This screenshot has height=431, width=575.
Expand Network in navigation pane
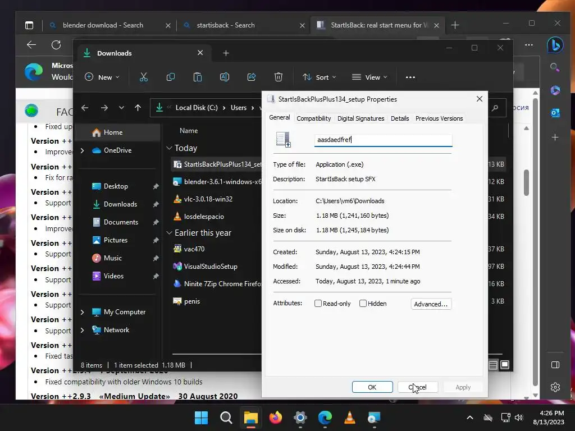pyautogui.click(x=82, y=330)
